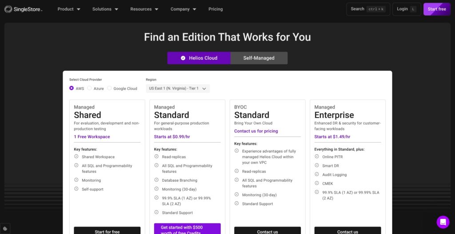Click Bring Your Own Cloud text
The image size is (455, 234).
point(253,123)
